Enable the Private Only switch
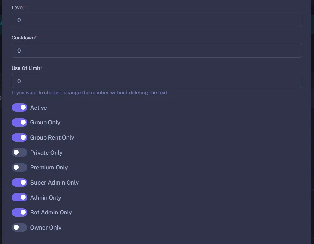The height and width of the screenshot is (244, 314). [19, 152]
